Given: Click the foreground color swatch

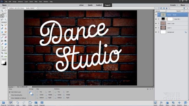Looking at the screenshot, I should (3, 62).
